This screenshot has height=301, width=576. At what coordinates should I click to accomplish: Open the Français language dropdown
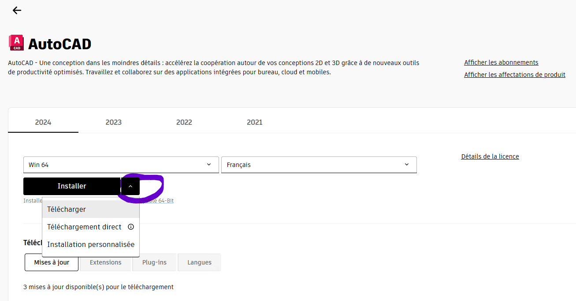pos(319,165)
